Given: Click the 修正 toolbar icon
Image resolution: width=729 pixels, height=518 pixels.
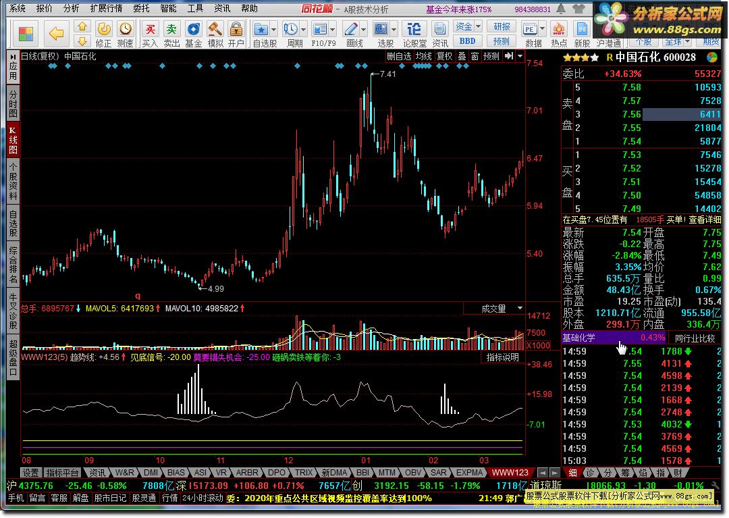Looking at the screenshot, I should [104, 30].
